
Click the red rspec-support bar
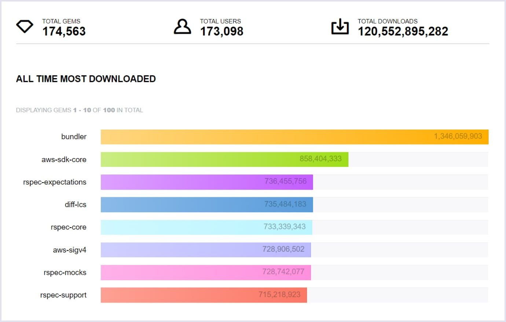(204, 295)
